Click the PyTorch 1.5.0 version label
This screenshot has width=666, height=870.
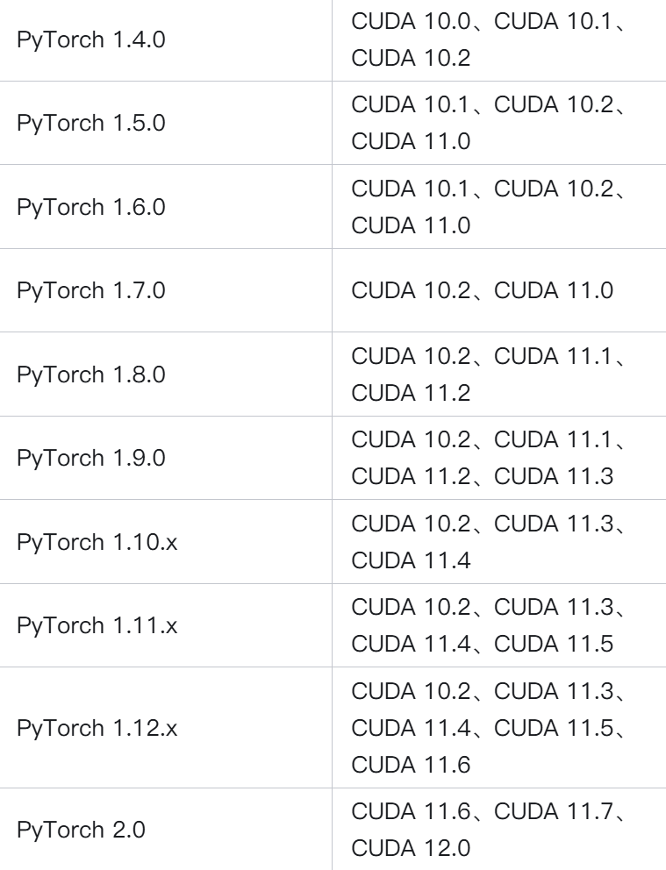(x=91, y=124)
